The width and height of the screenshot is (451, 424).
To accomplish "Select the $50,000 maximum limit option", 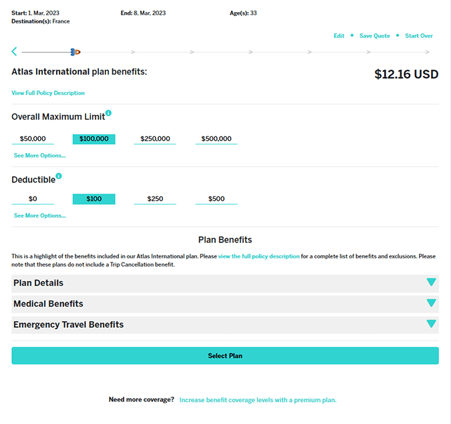I will point(33,139).
